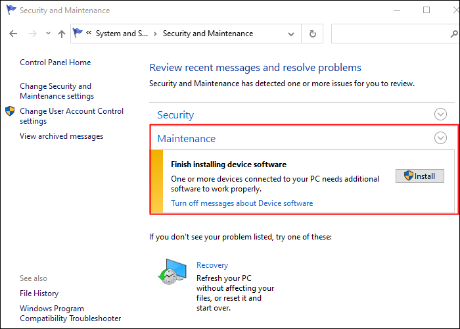Click Security and Maintenance breadcrumb
The image size is (460, 329).
(x=208, y=34)
